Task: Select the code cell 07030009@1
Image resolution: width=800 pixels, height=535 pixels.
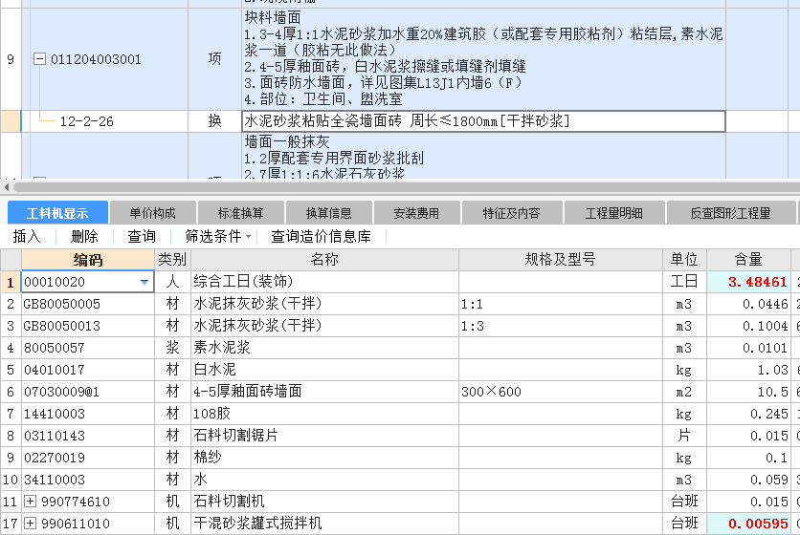Action: [88, 392]
